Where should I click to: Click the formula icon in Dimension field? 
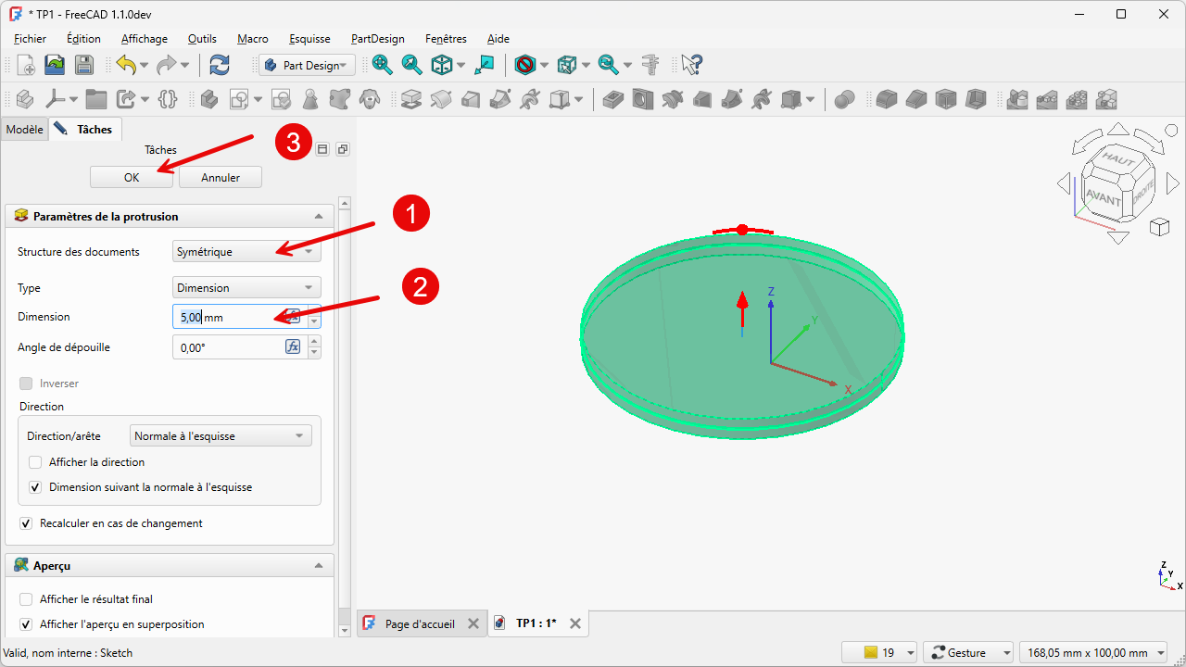click(x=293, y=316)
